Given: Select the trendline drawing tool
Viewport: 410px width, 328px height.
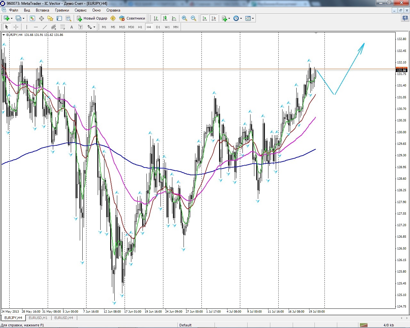Looking at the screenshot, I should coord(45,27).
